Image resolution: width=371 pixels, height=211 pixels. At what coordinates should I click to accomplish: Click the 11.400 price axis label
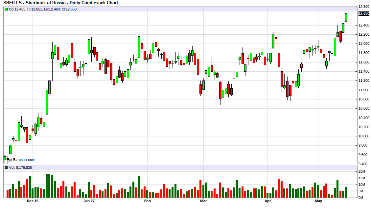pyautogui.click(x=364, y=71)
